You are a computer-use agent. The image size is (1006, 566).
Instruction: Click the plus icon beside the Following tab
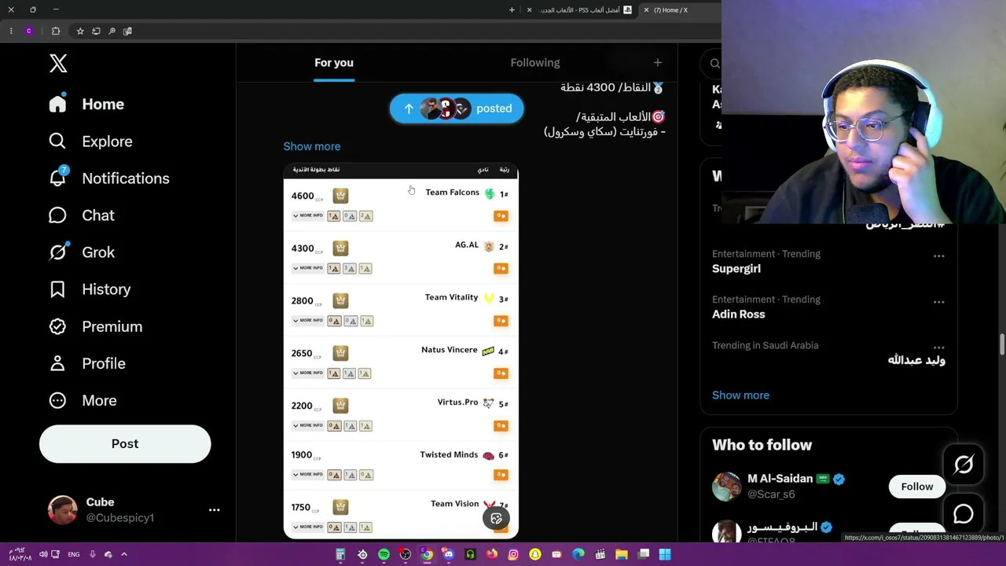[x=658, y=63]
